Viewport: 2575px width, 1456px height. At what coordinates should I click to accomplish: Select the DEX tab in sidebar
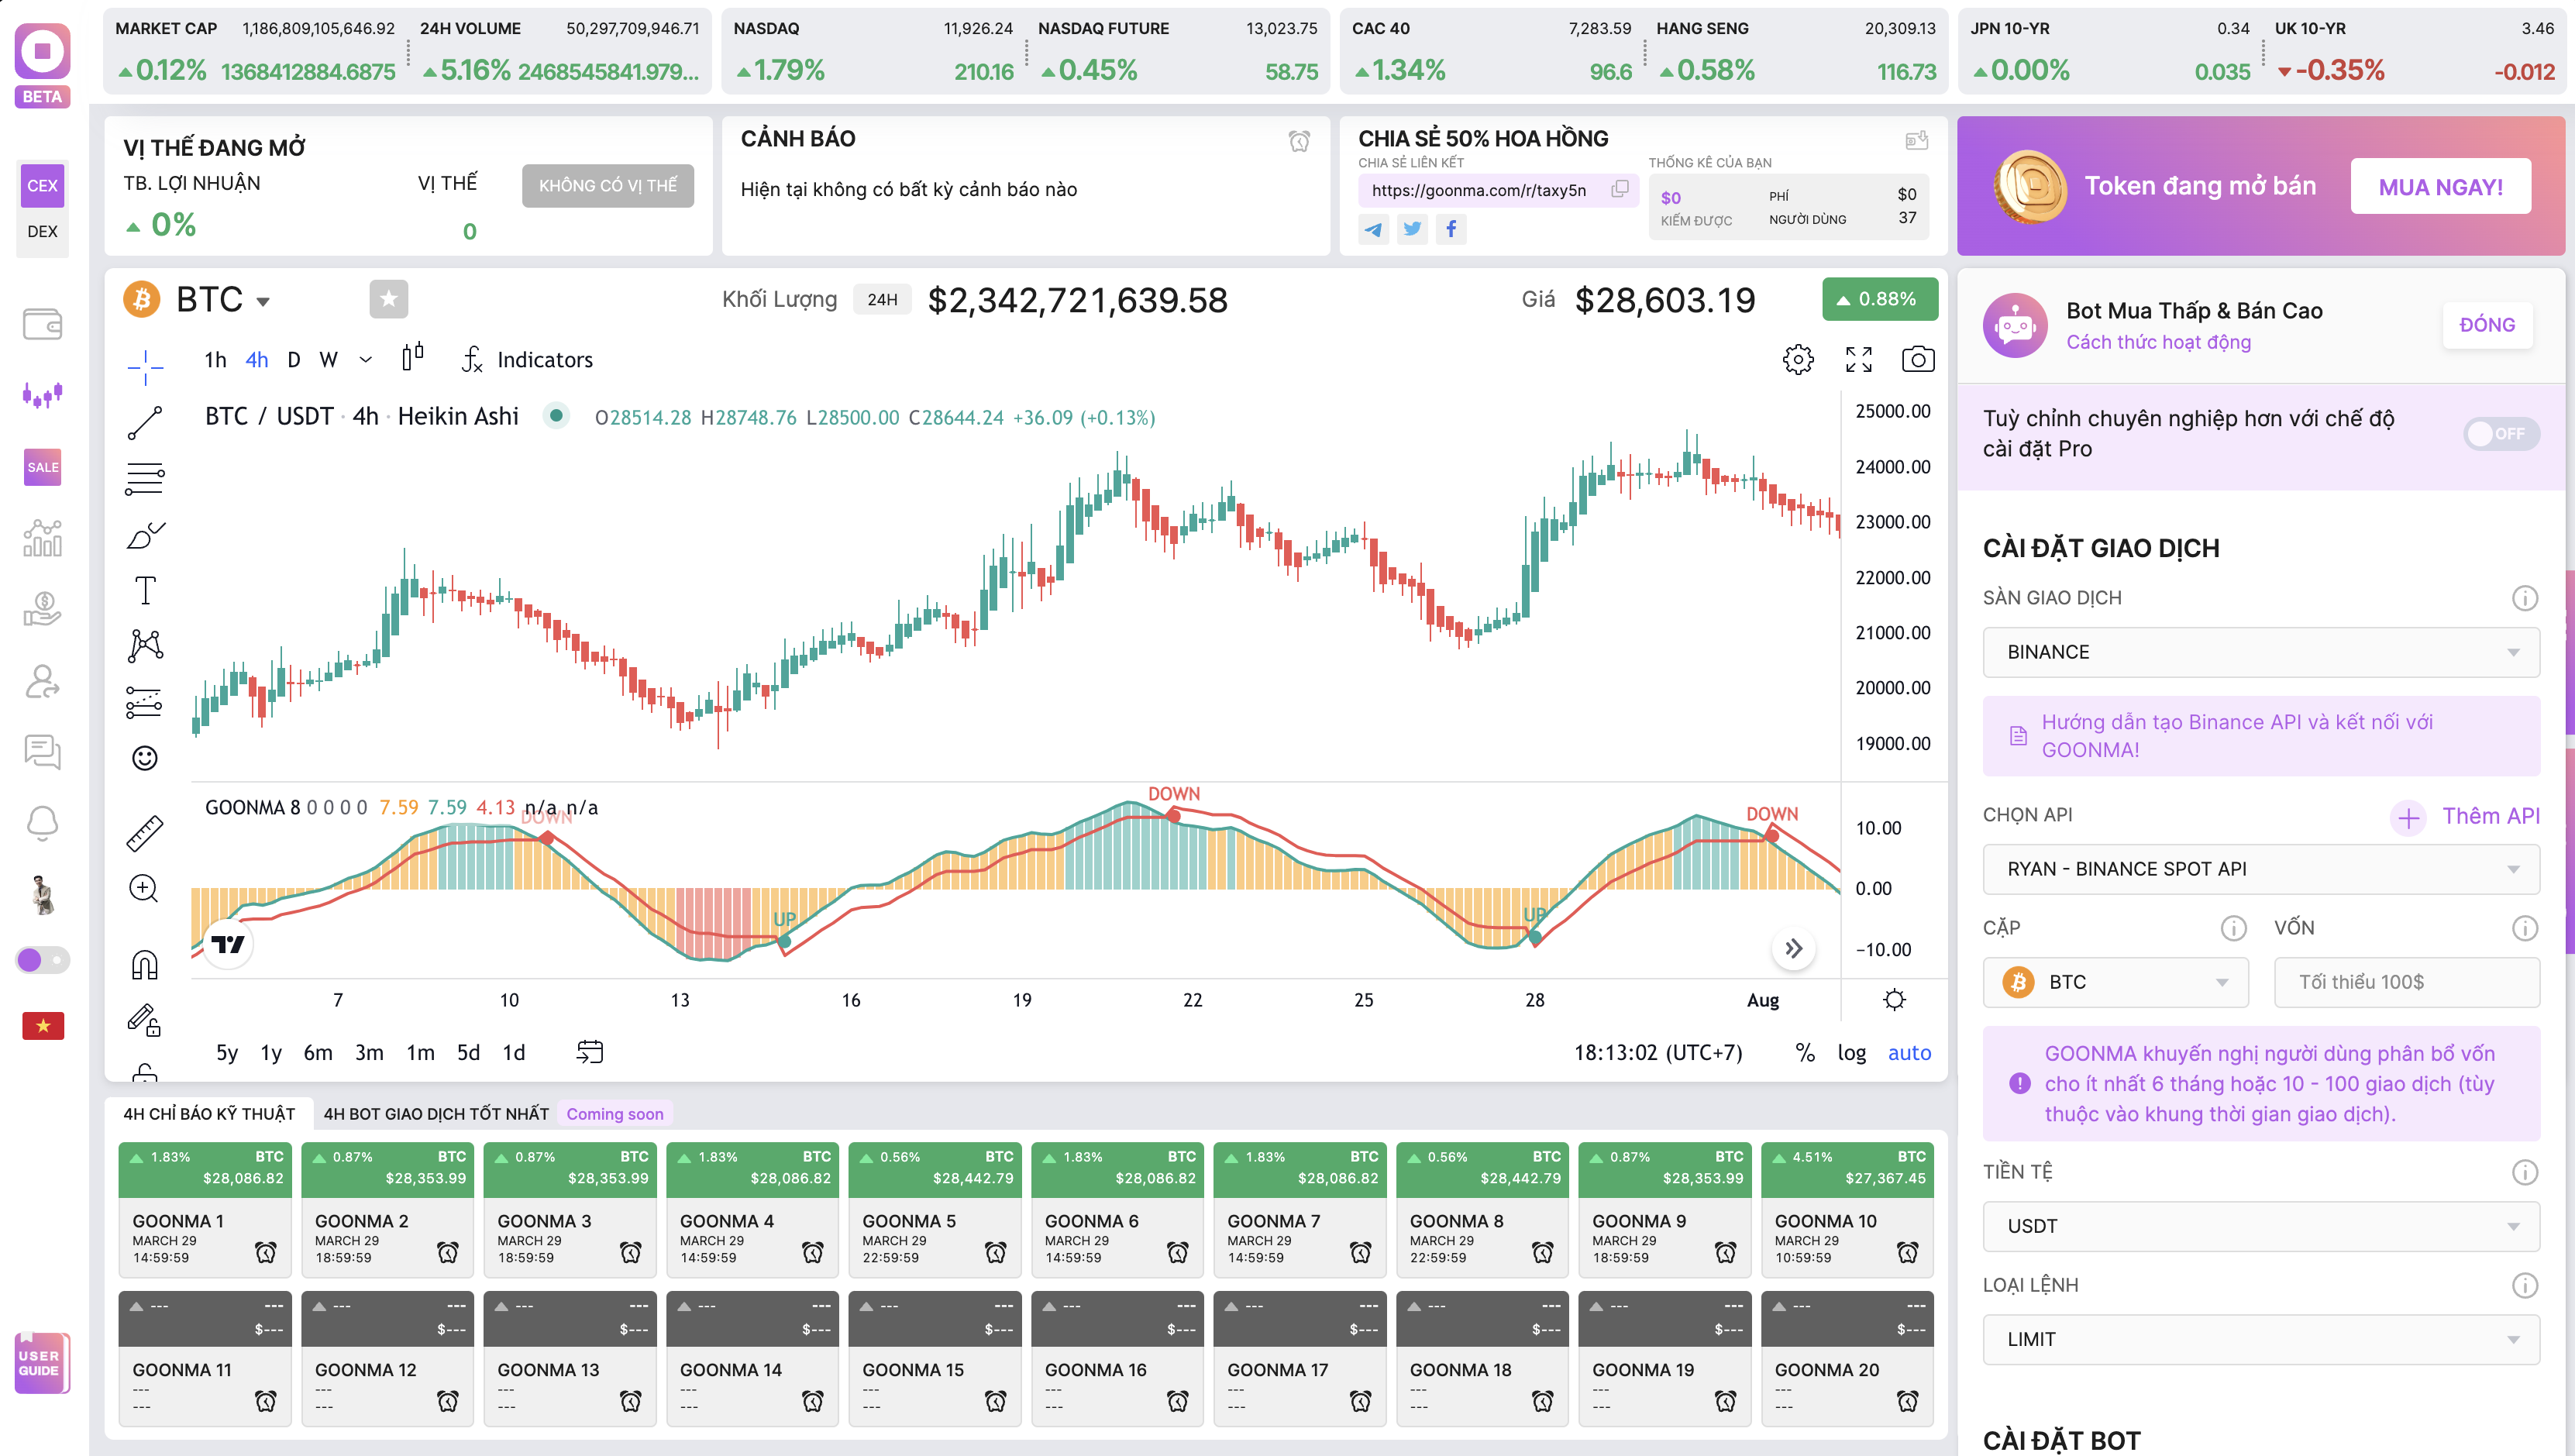tap(42, 231)
